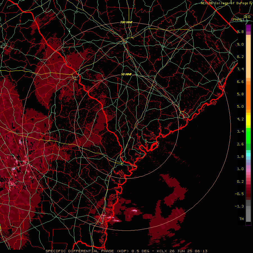Select the purple swatch atop the color bar
The width and height of the screenshot is (253, 253).
[x=248, y=28]
